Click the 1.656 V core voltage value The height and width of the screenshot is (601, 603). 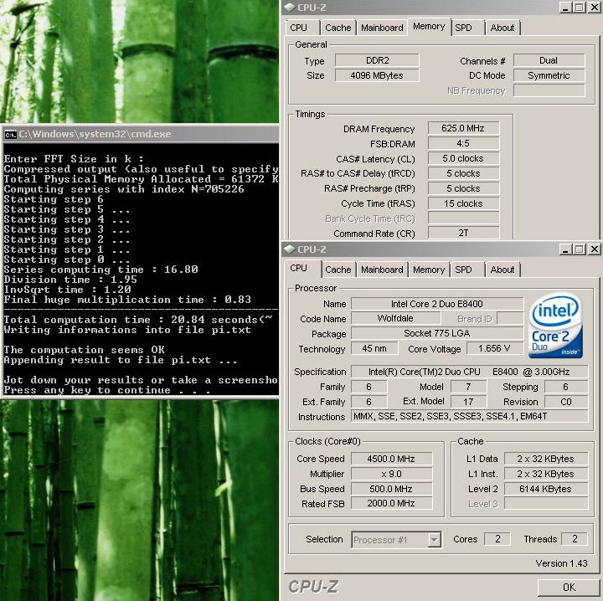pyautogui.click(x=495, y=348)
